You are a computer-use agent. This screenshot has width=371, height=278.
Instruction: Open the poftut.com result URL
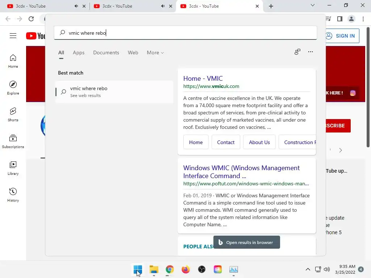coord(246,184)
